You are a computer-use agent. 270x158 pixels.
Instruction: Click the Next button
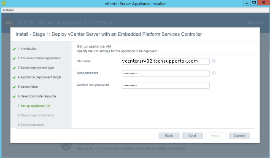click(192, 136)
